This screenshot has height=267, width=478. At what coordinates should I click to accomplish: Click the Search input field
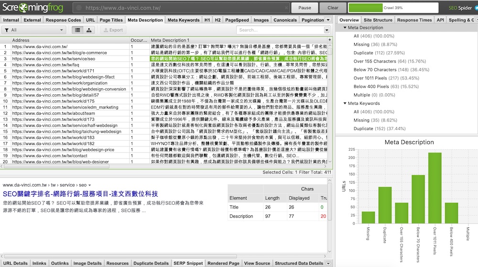tap(280, 30)
